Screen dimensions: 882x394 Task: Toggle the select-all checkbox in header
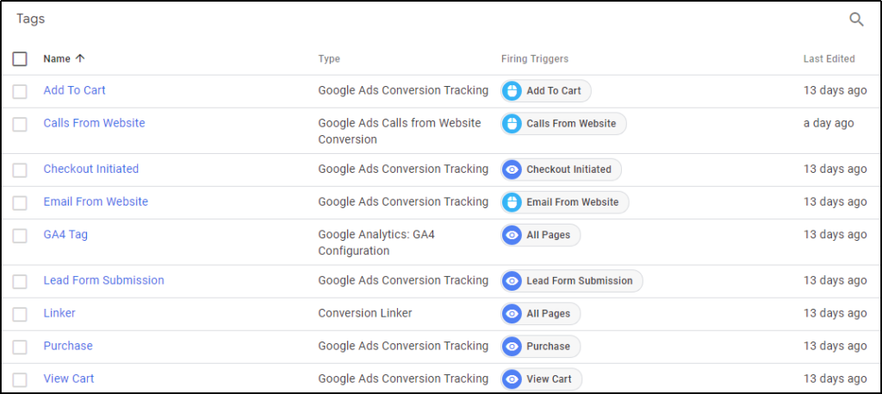point(20,59)
